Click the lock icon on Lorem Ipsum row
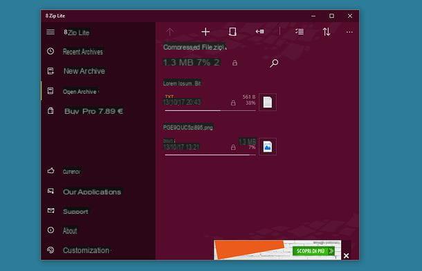422x271 pixels. (x=233, y=103)
